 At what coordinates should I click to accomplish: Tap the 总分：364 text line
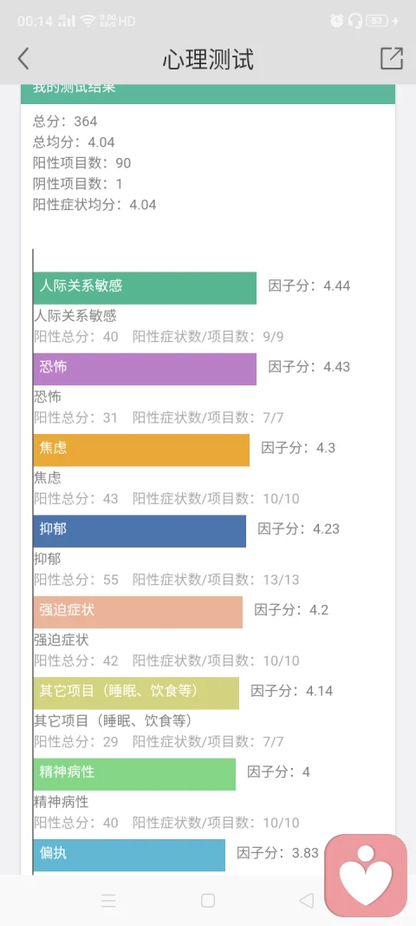[x=65, y=121]
